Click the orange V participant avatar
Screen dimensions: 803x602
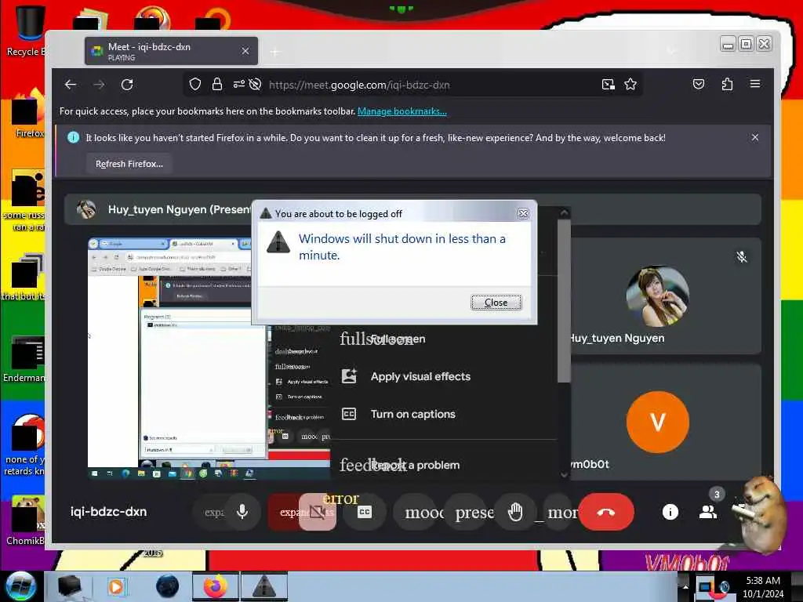coord(658,422)
